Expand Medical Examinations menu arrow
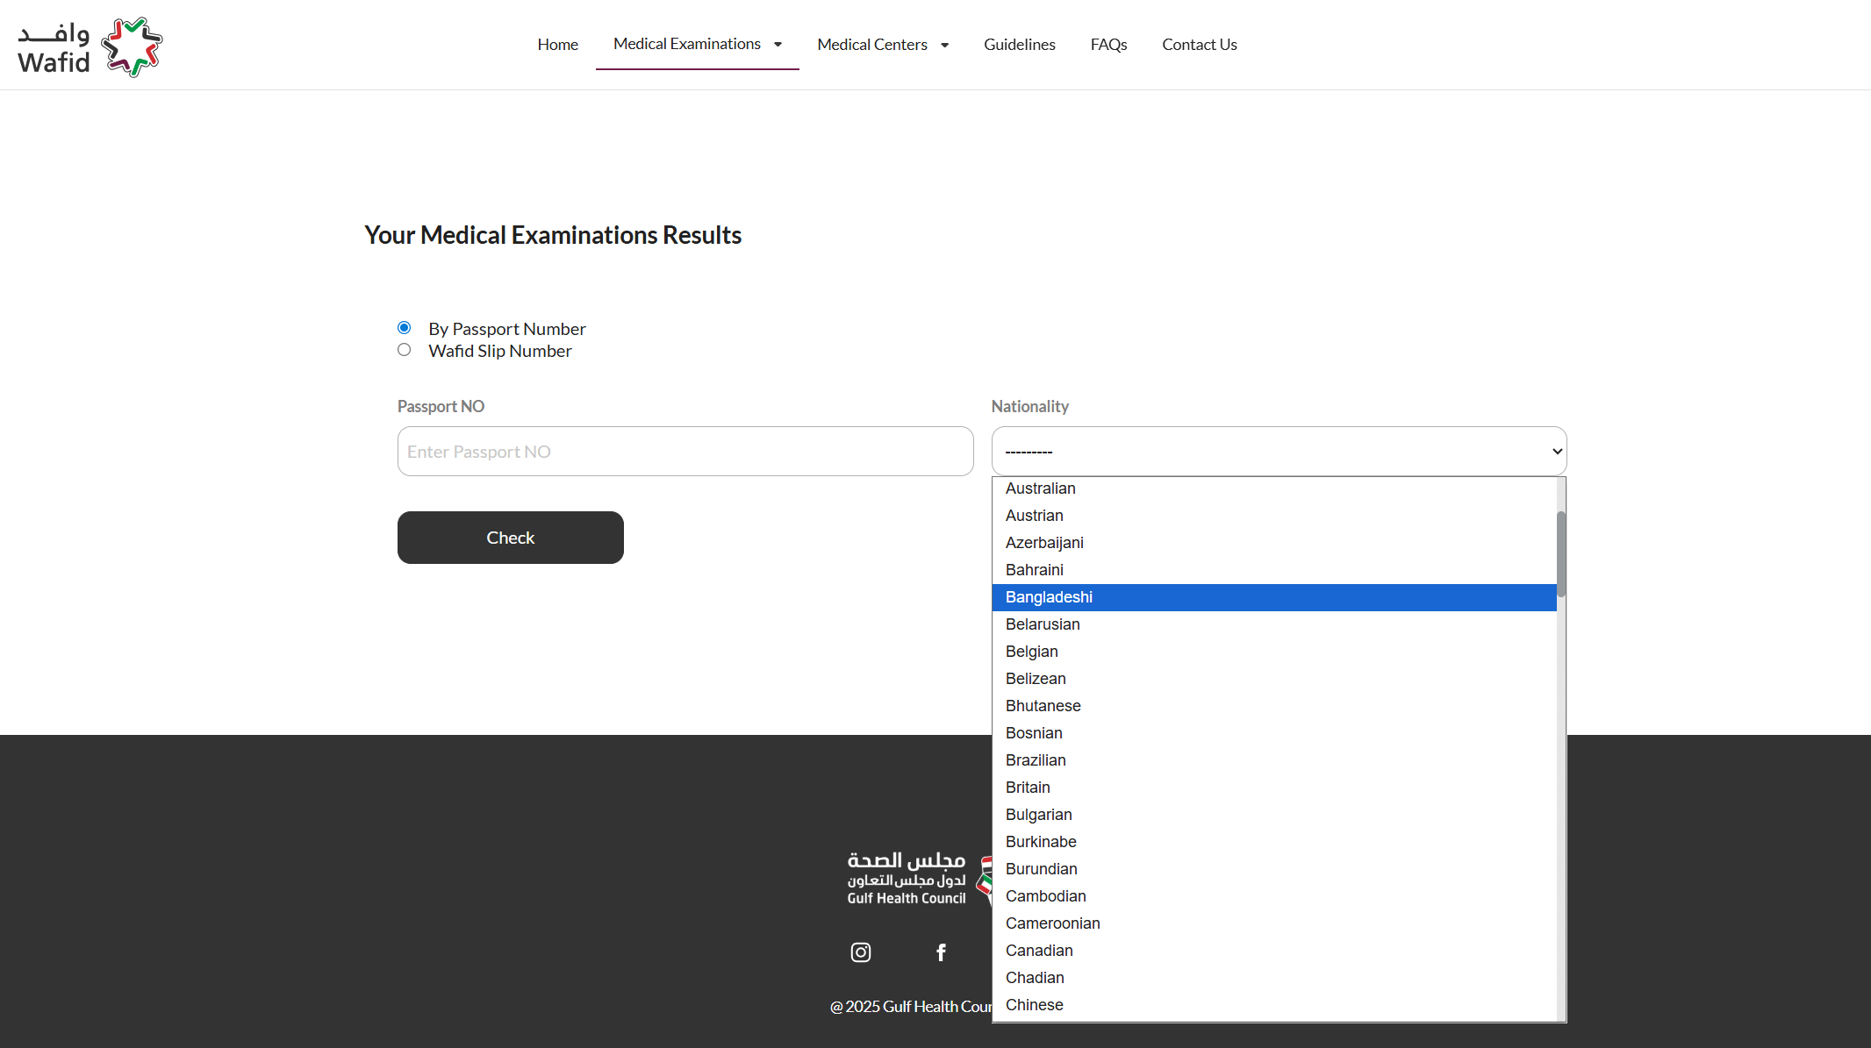1871x1048 pixels. coord(778,45)
